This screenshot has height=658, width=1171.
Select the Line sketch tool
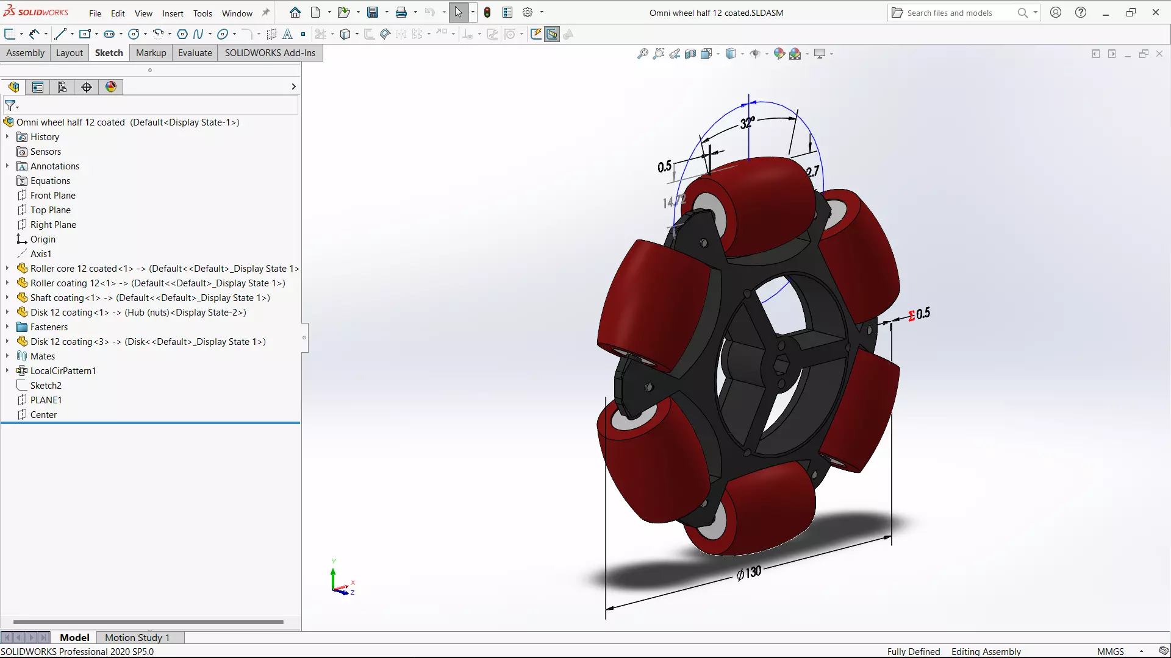[x=60, y=34]
